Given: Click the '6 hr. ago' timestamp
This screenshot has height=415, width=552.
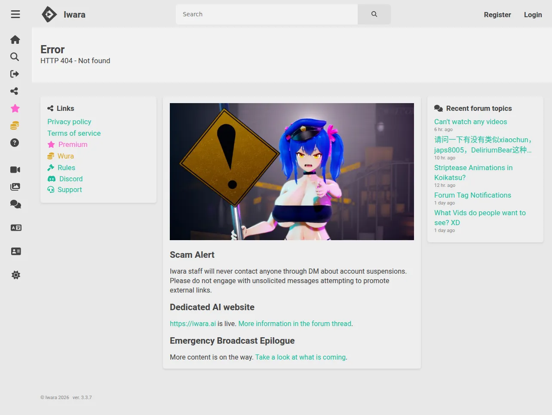Looking at the screenshot, I should [443, 129].
